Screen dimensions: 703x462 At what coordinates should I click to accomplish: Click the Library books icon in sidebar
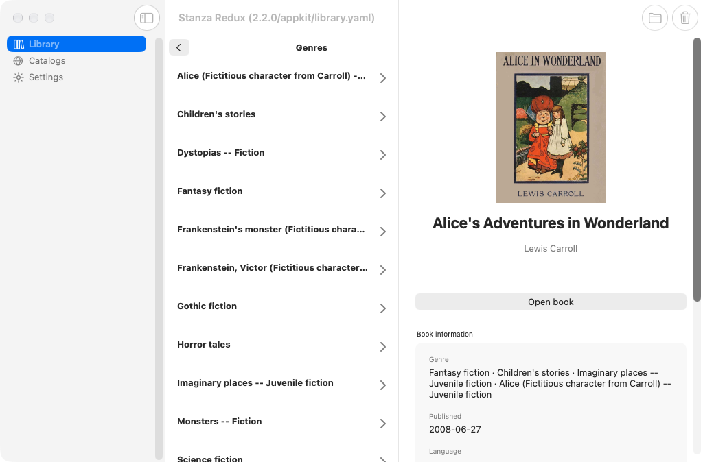tap(19, 45)
